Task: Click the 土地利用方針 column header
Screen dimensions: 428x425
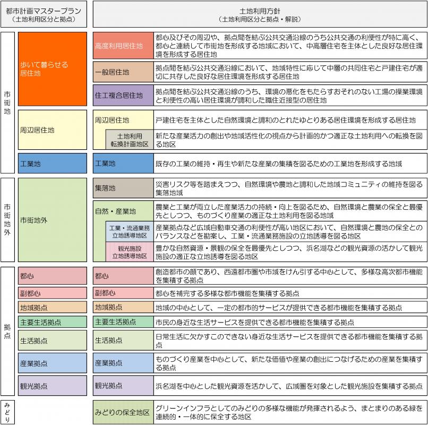Action: tap(259, 14)
